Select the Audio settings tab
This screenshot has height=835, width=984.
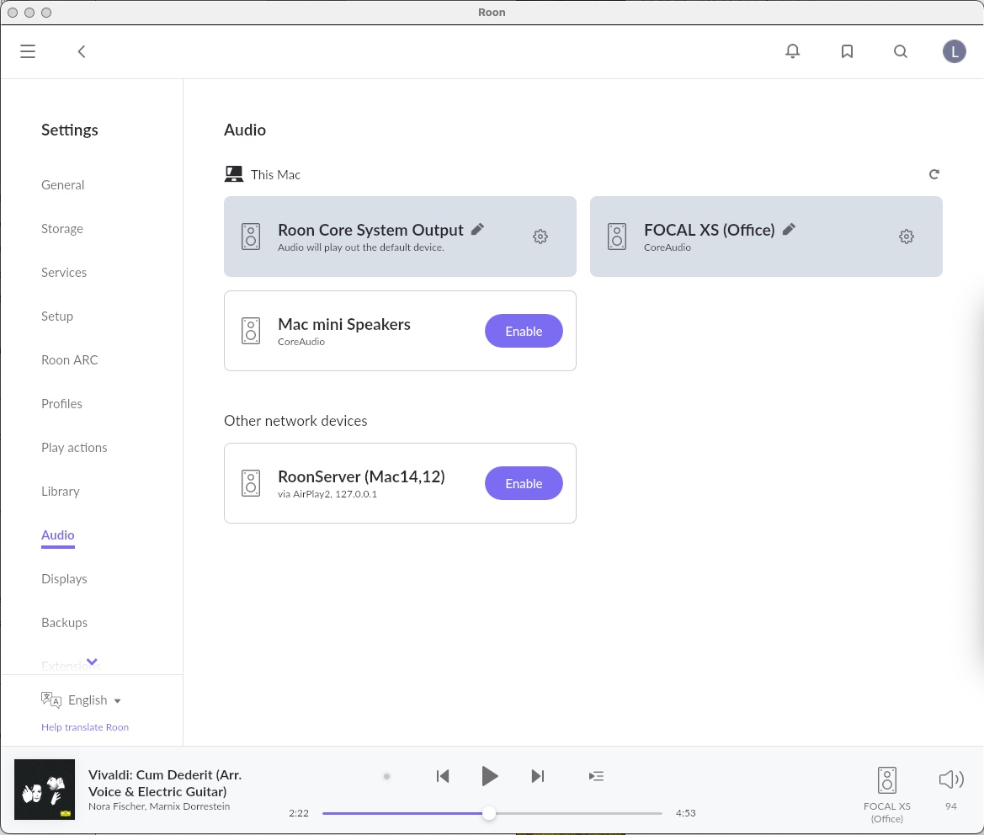click(x=58, y=535)
